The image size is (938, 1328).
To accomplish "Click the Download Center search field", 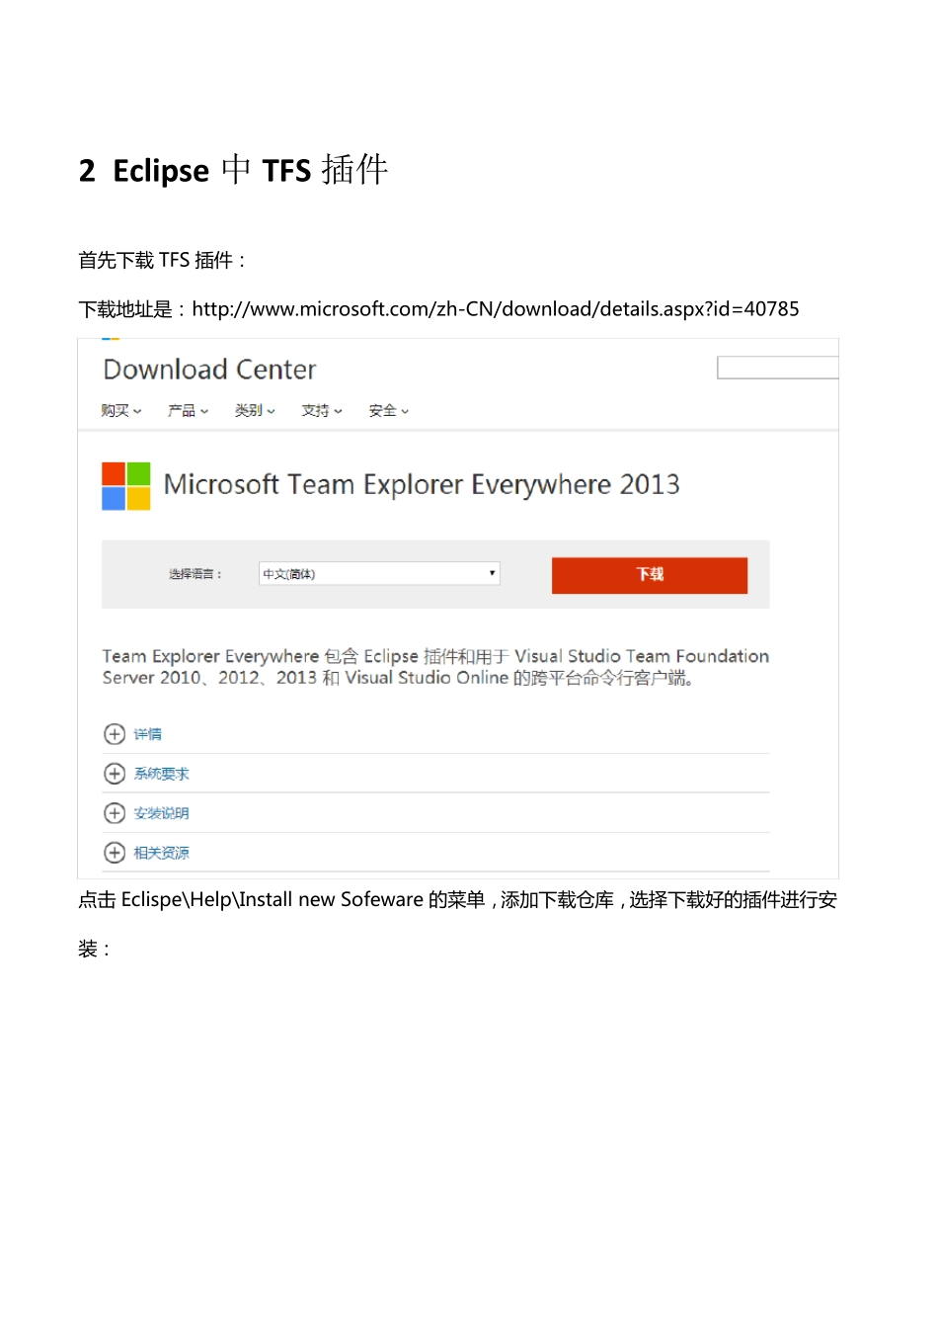I will 778,368.
